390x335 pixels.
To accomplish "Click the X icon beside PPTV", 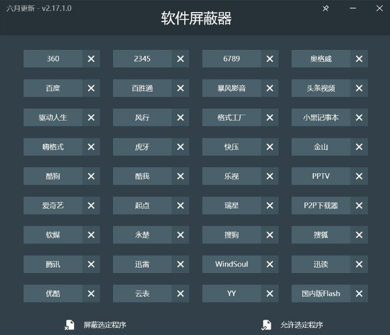I will (x=359, y=176).
